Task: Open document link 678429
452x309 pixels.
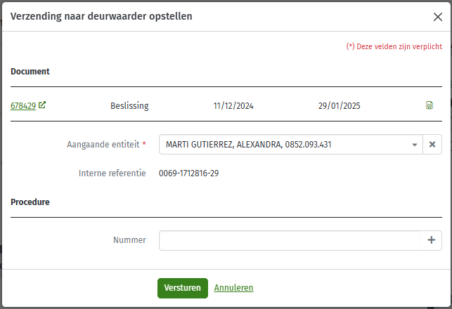Action: click(23, 106)
